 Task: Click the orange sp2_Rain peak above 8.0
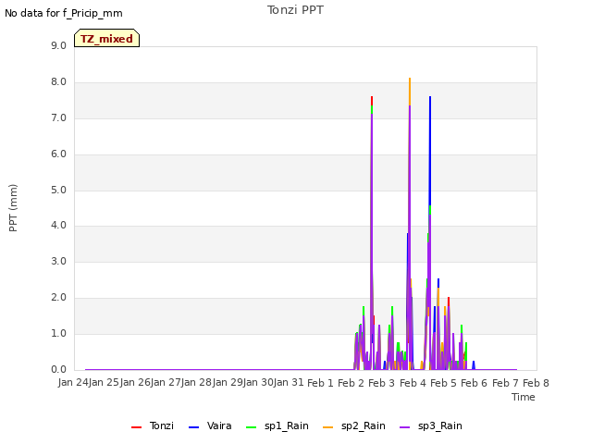click(410, 91)
